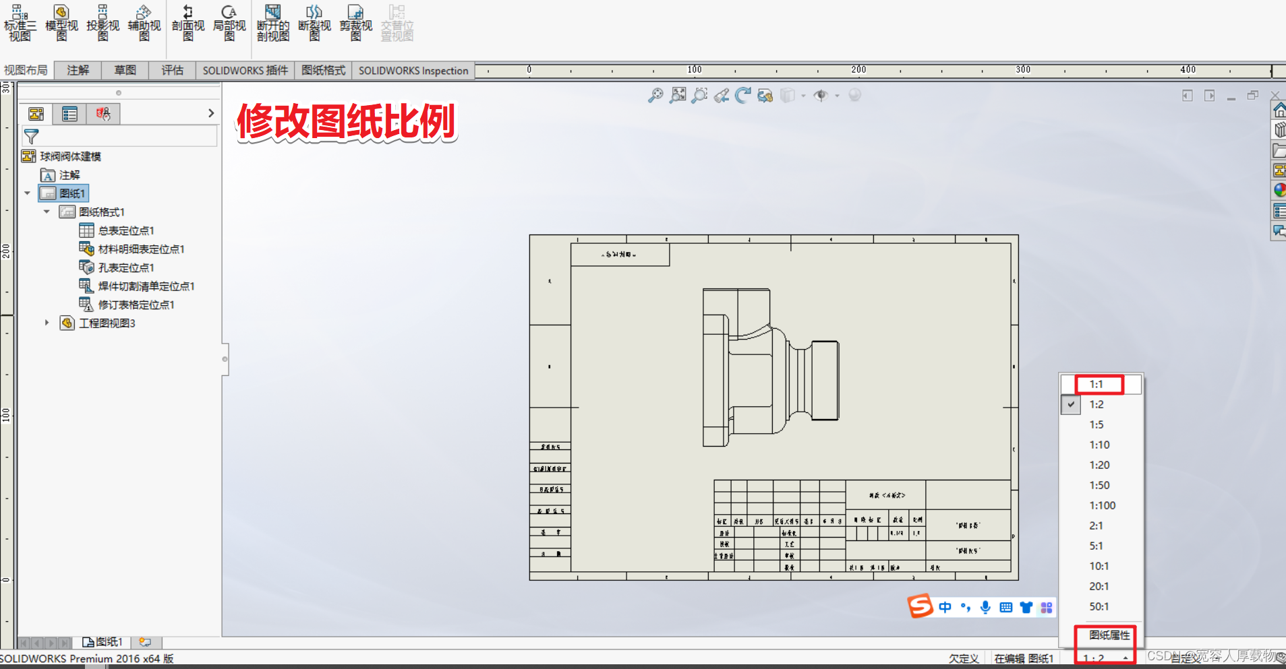Open Custom Properties icon in task pane

click(x=1279, y=211)
